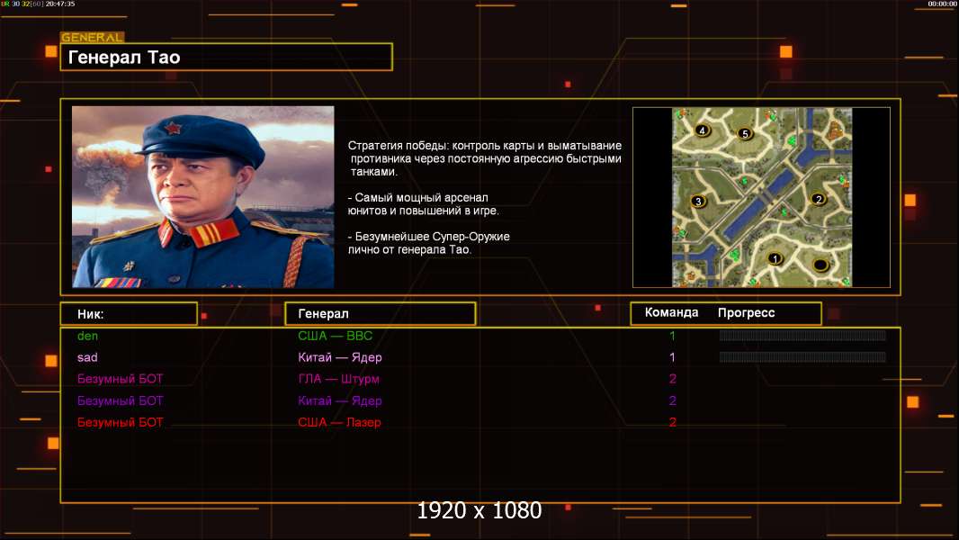
Task: Click the purple bot's "Китай — Ядер" entry
Action: pos(340,400)
